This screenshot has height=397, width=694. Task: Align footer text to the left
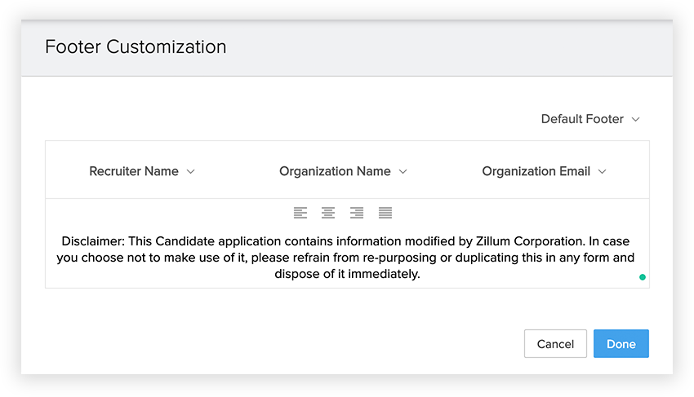coord(300,213)
